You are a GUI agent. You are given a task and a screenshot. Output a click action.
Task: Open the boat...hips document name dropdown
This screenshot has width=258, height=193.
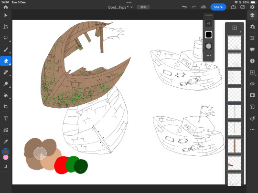click(x=120, y=7)
